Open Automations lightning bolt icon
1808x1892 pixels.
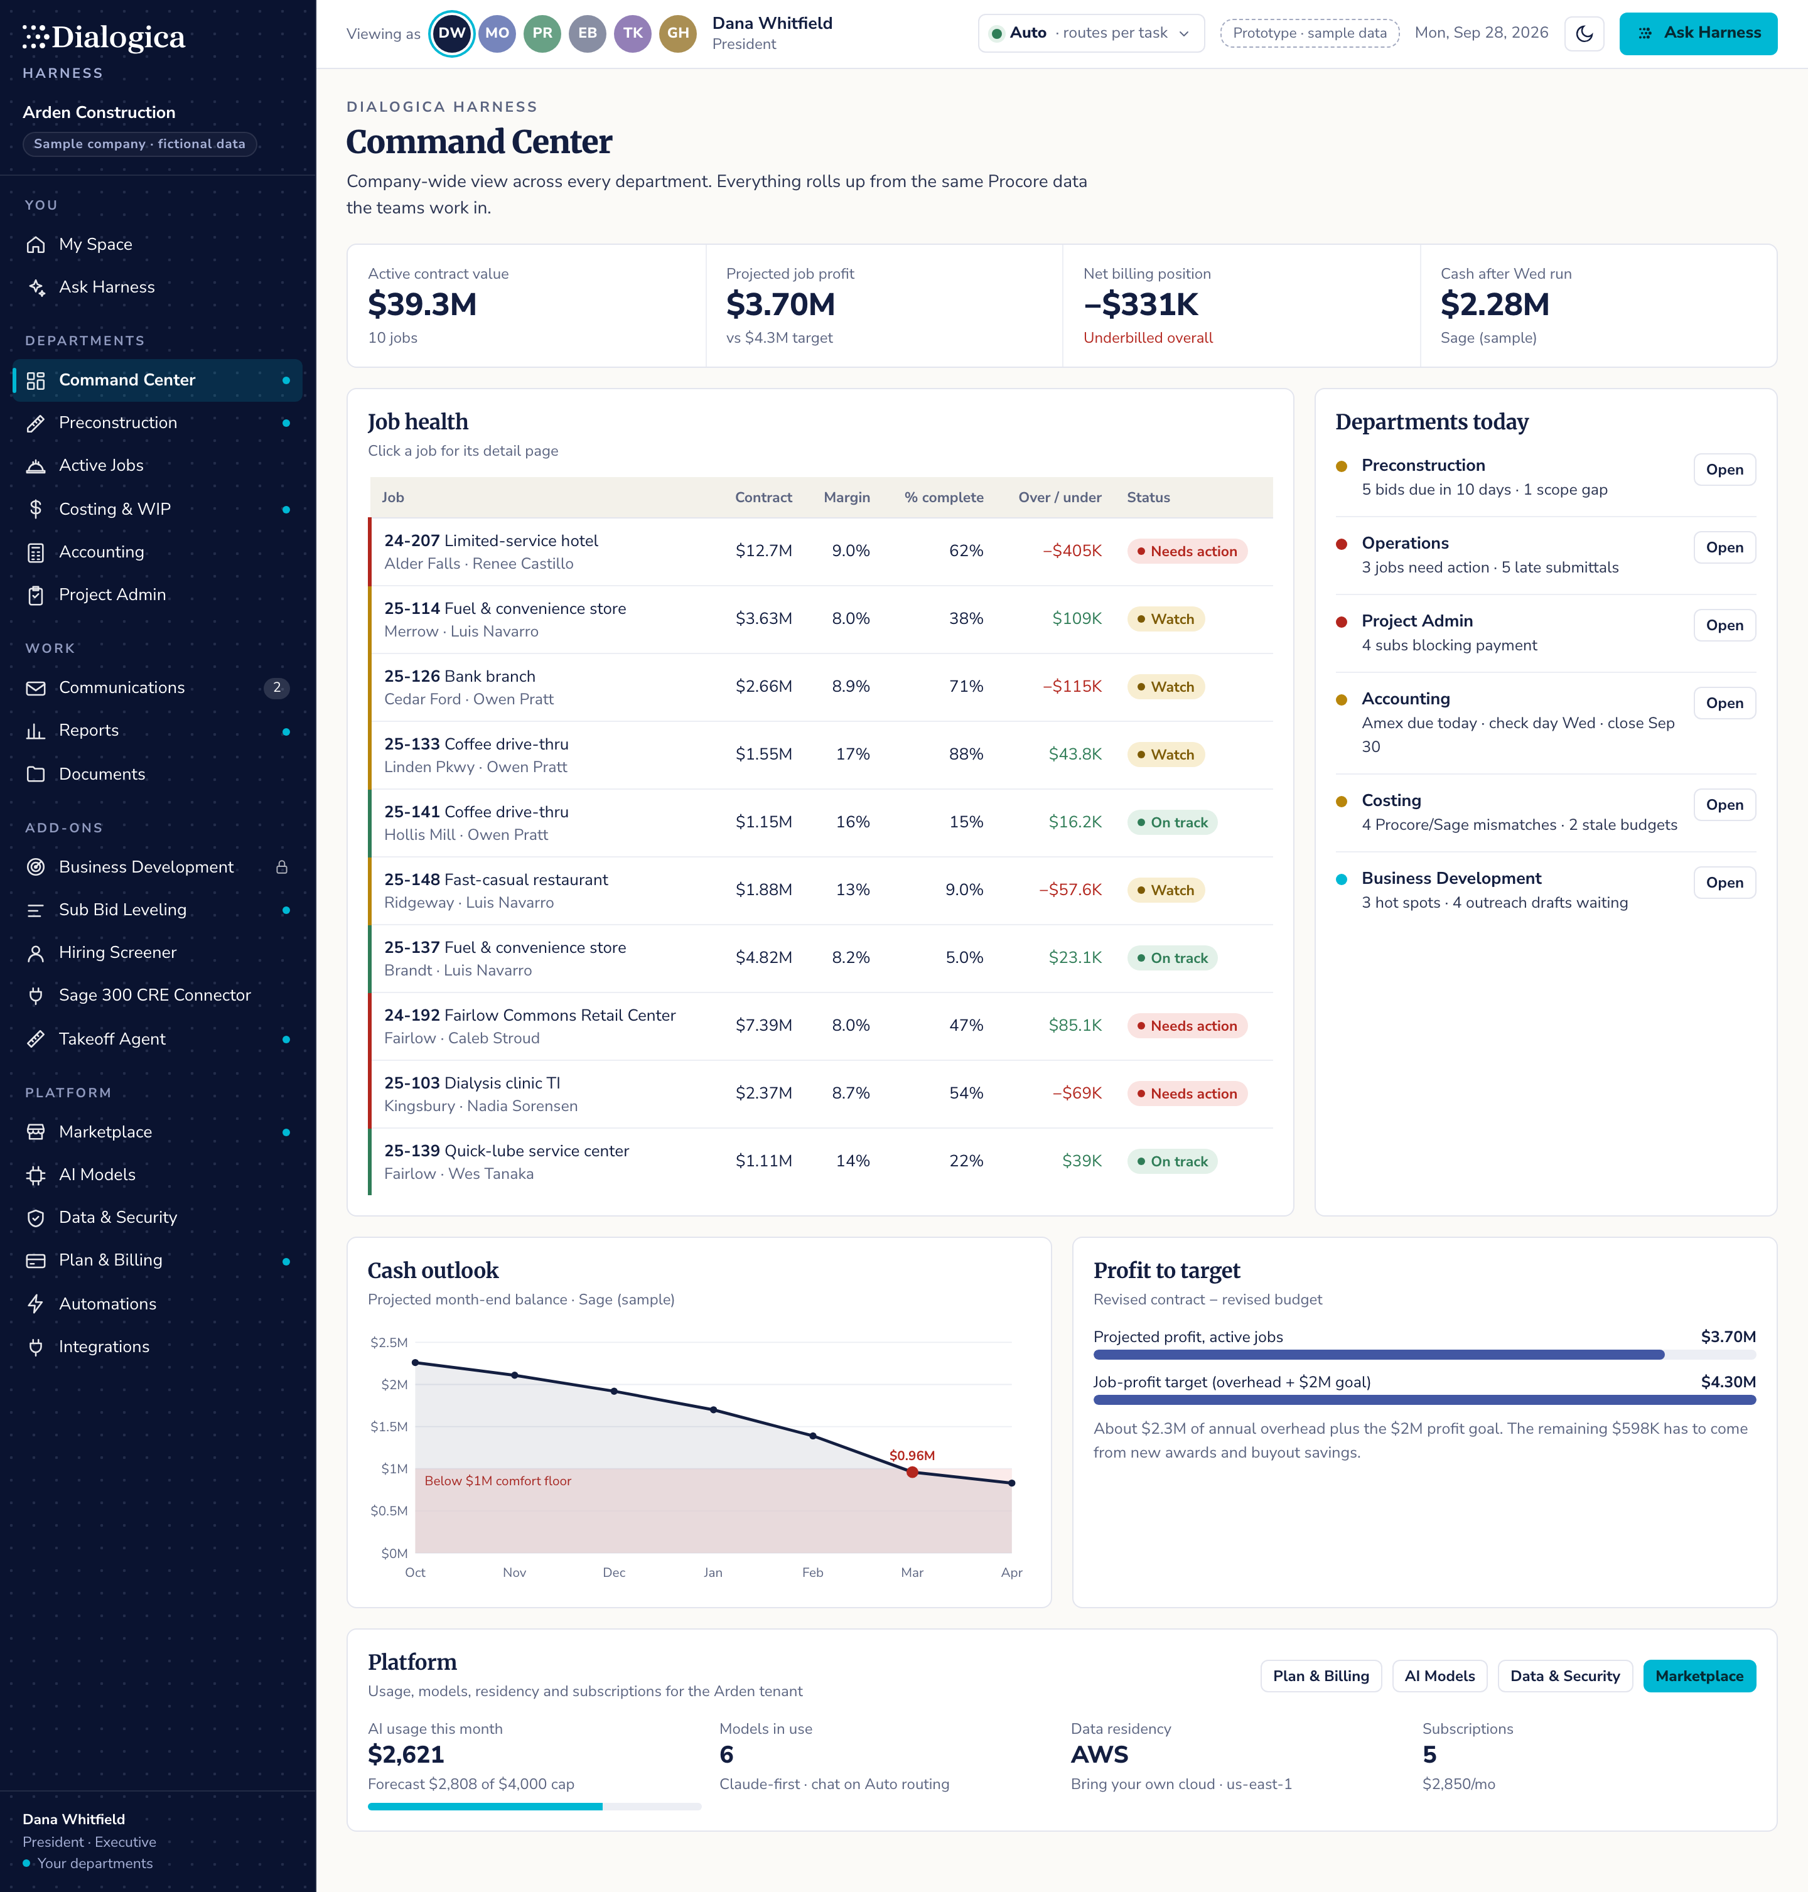tap(36, 1304)
